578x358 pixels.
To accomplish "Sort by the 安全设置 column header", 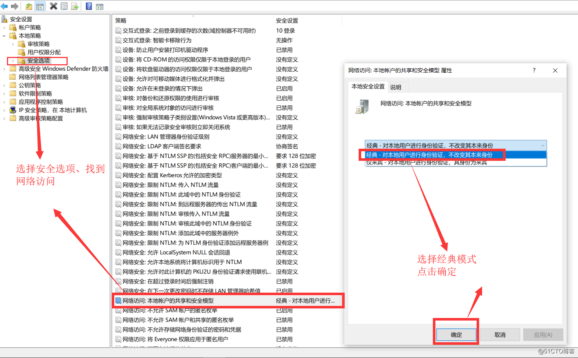I will point(308,21).
